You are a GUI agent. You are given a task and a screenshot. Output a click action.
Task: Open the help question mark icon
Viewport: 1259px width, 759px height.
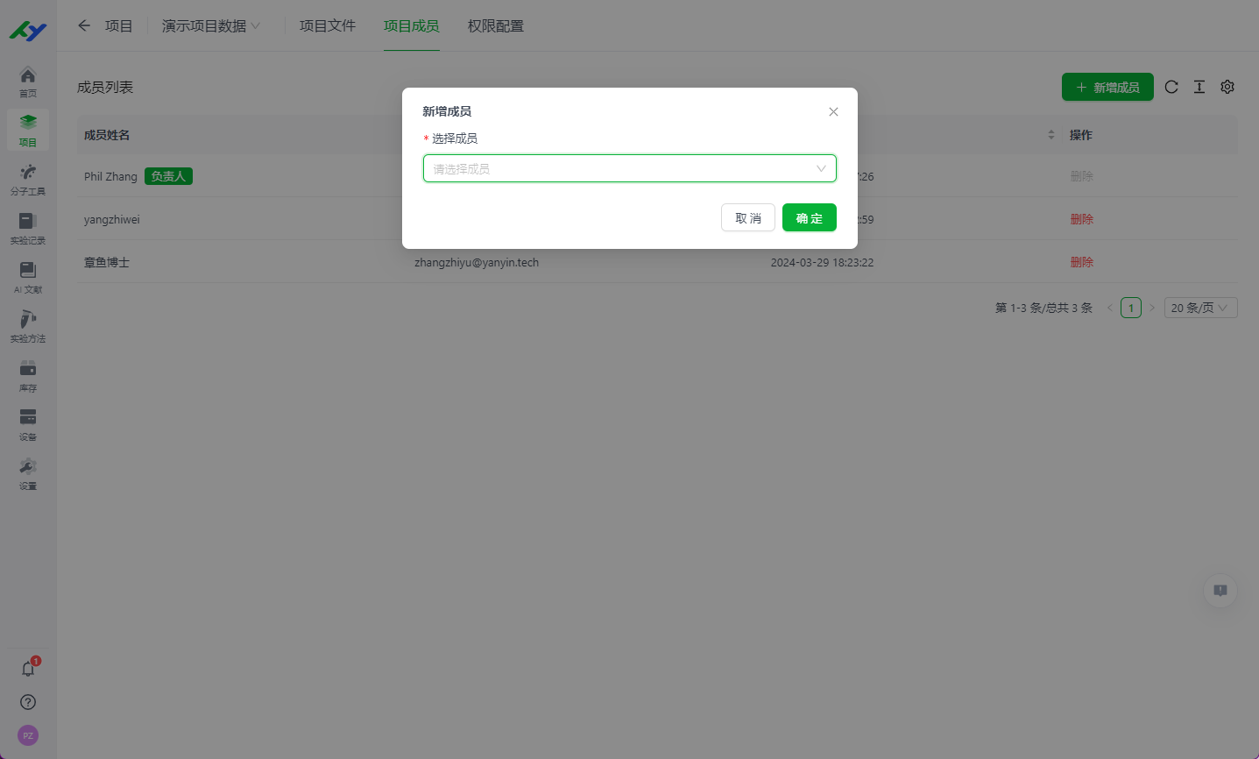pyautogui.click(x=28, y=702)
